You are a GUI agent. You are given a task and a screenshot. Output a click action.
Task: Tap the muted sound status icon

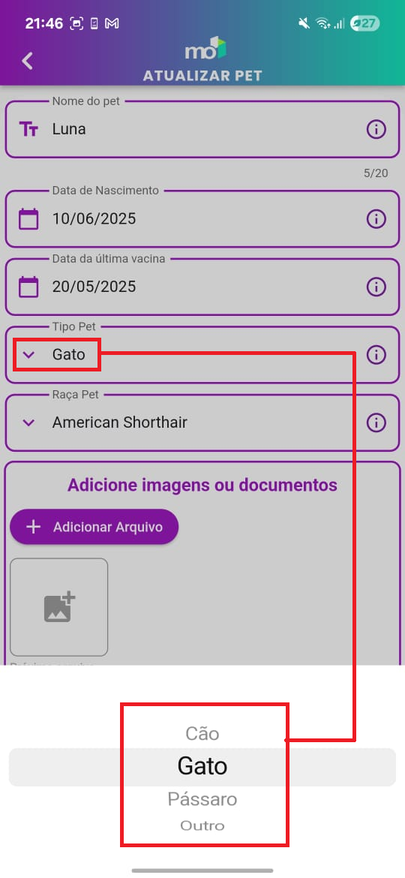tap(304, 23)
